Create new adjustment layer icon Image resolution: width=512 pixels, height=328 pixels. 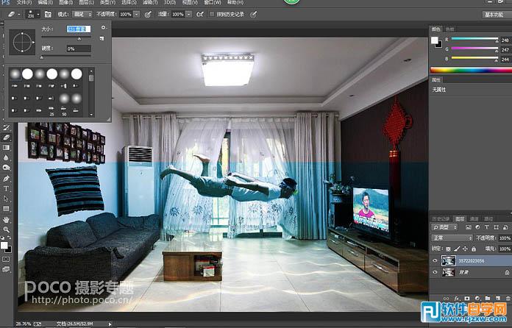click(x=477, y=299)
